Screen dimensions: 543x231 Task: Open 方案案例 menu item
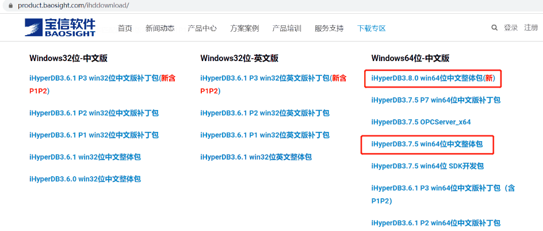click(244, 28)
